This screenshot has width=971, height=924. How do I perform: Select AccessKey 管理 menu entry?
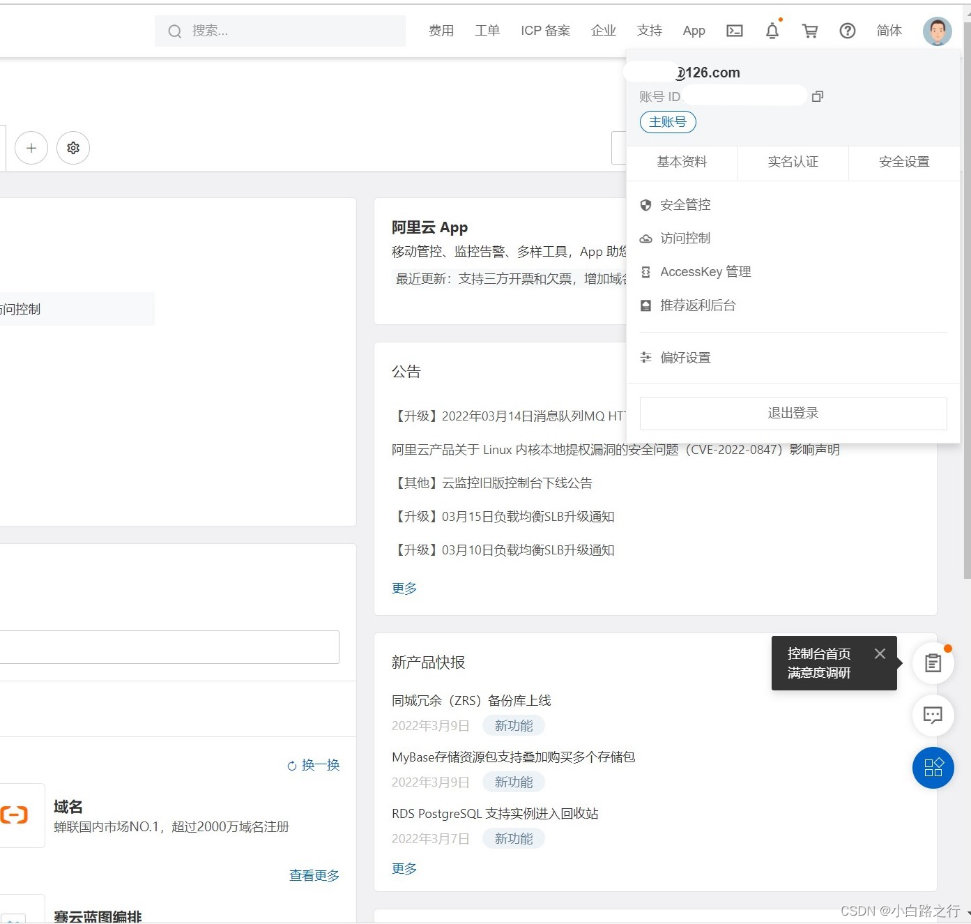point(705,272)
